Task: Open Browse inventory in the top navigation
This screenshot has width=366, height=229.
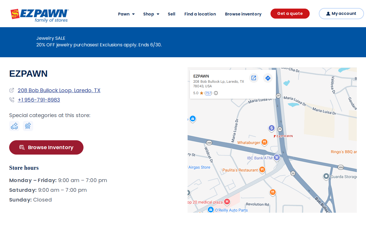Action: pyautogui.click(x=243, y=14)
